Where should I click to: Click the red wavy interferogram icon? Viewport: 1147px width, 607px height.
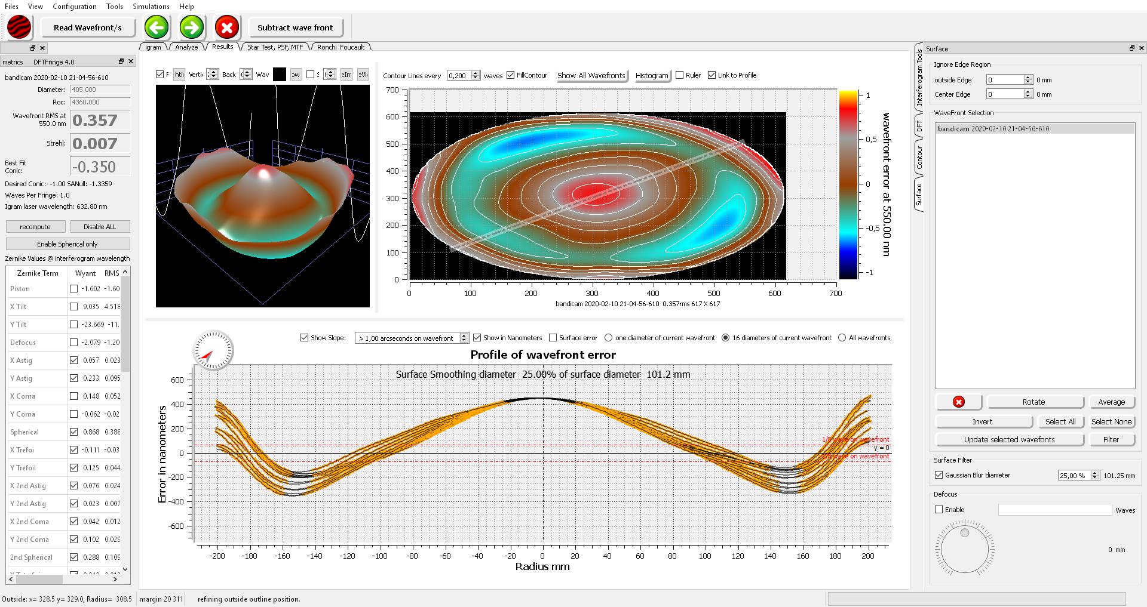point(19,27)
